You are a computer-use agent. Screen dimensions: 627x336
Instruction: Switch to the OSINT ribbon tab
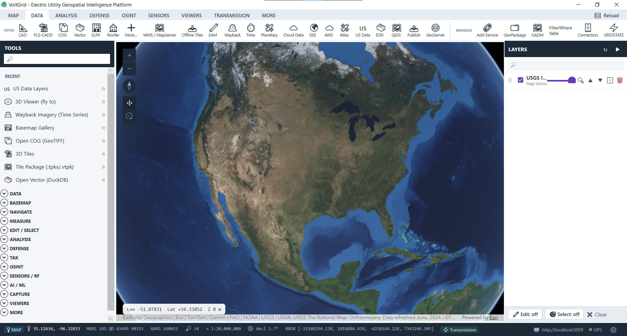[129, 15]
